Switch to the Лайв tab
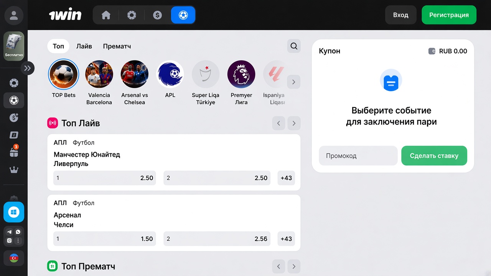The image size is (491, 276). coord(84,46)
